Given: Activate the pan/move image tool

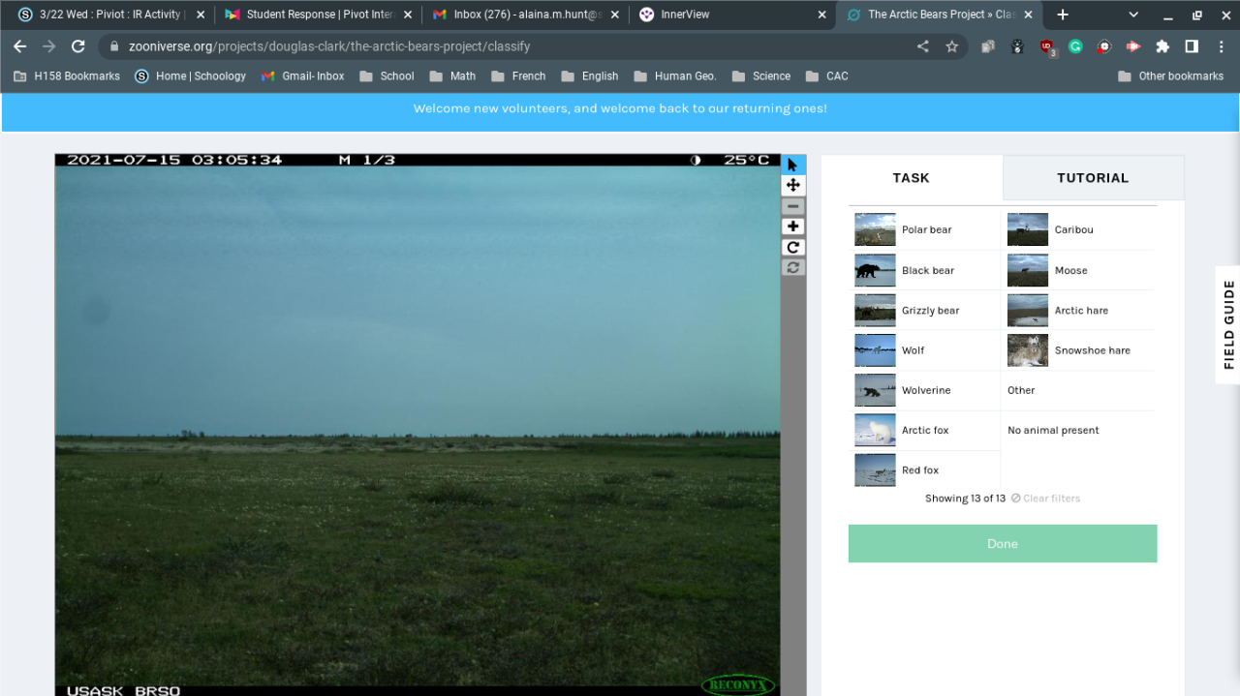Looking at the screenshot, I should click(x=792, y=185).
